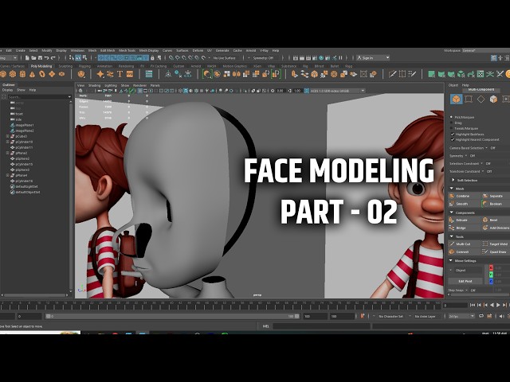Screen dimensions: 510x382
Task: Click the polygon sphere shelf icon
Action: (3, 74)
